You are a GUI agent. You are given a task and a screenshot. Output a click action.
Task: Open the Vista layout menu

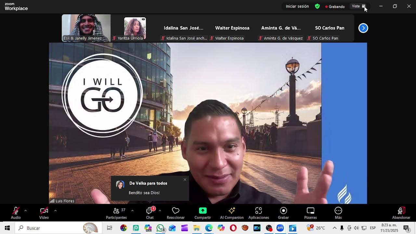(359, 6)
